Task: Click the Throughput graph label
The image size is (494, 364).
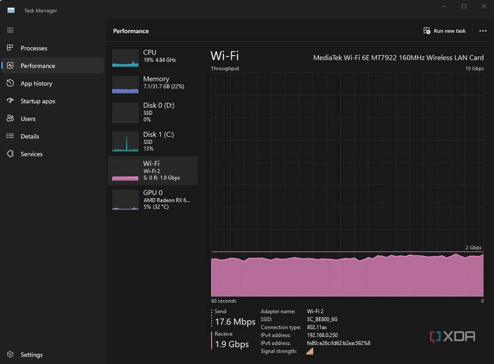Action: click(x=225, y=68)
